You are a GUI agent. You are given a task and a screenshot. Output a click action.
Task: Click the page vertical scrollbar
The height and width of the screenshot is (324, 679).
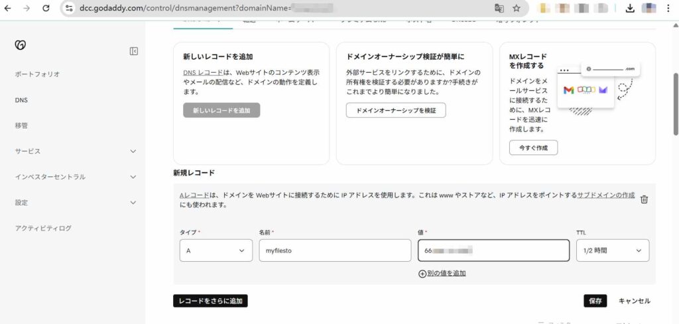[x=676, y=104]
